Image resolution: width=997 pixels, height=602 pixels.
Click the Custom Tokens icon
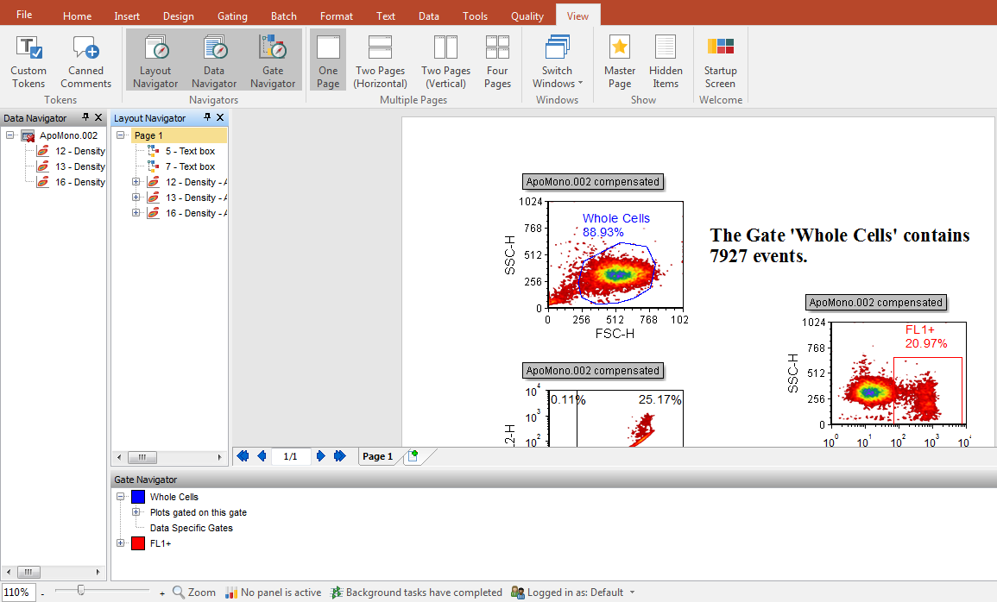[x=28, y=61]
